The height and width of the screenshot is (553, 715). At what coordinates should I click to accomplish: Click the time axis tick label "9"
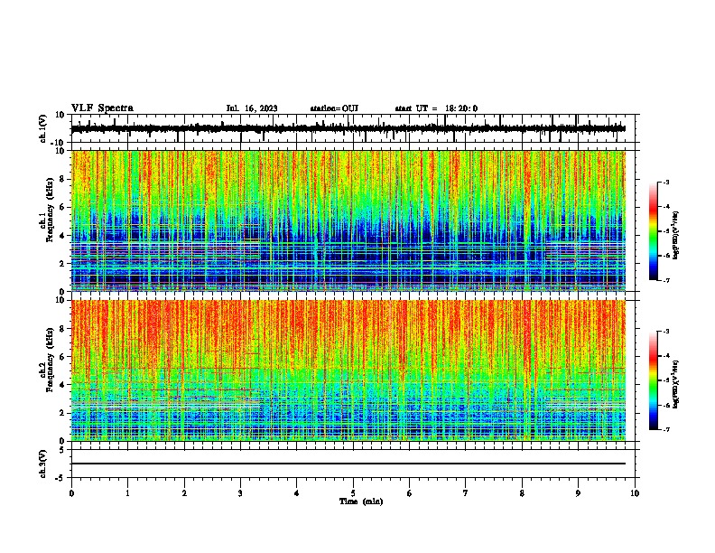point(578,493)
